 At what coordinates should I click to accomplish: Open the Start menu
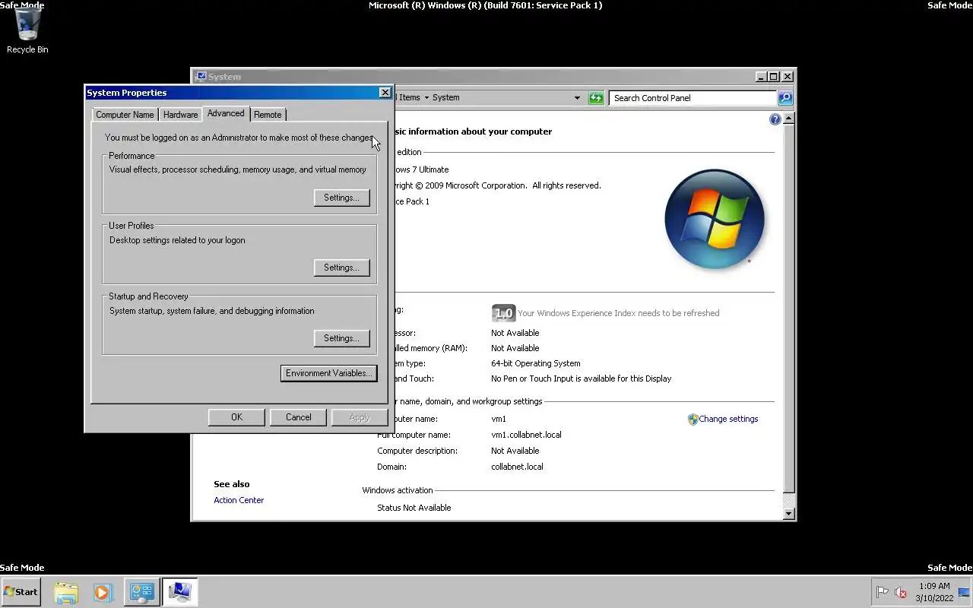point(21,591)
